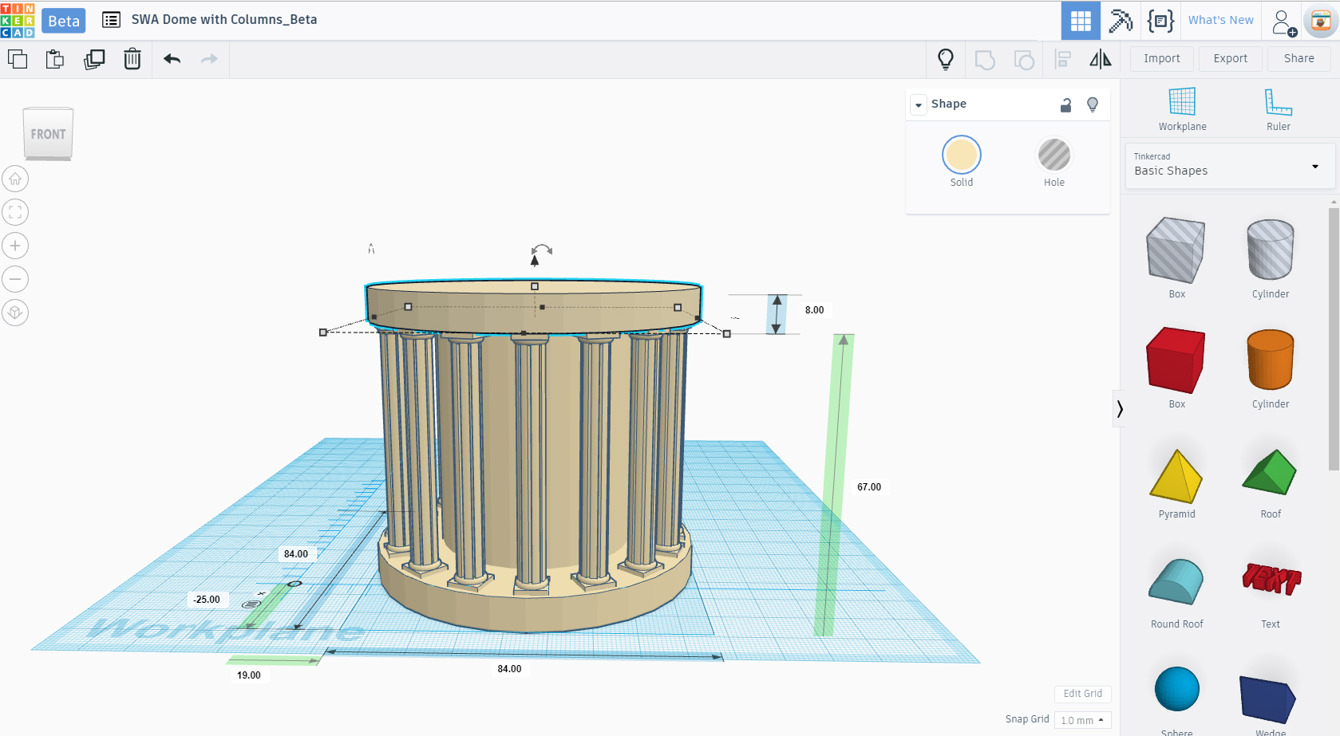1340x736 pixels.
Task: Click the -25.00 ruler offset value
Action: (207, 600)
